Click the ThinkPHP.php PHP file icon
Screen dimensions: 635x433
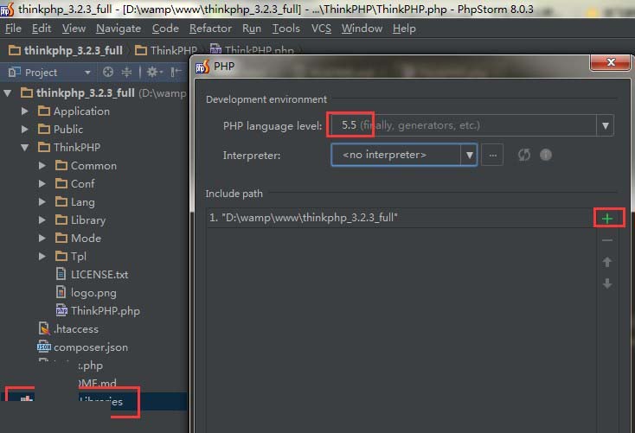[61, 310]
